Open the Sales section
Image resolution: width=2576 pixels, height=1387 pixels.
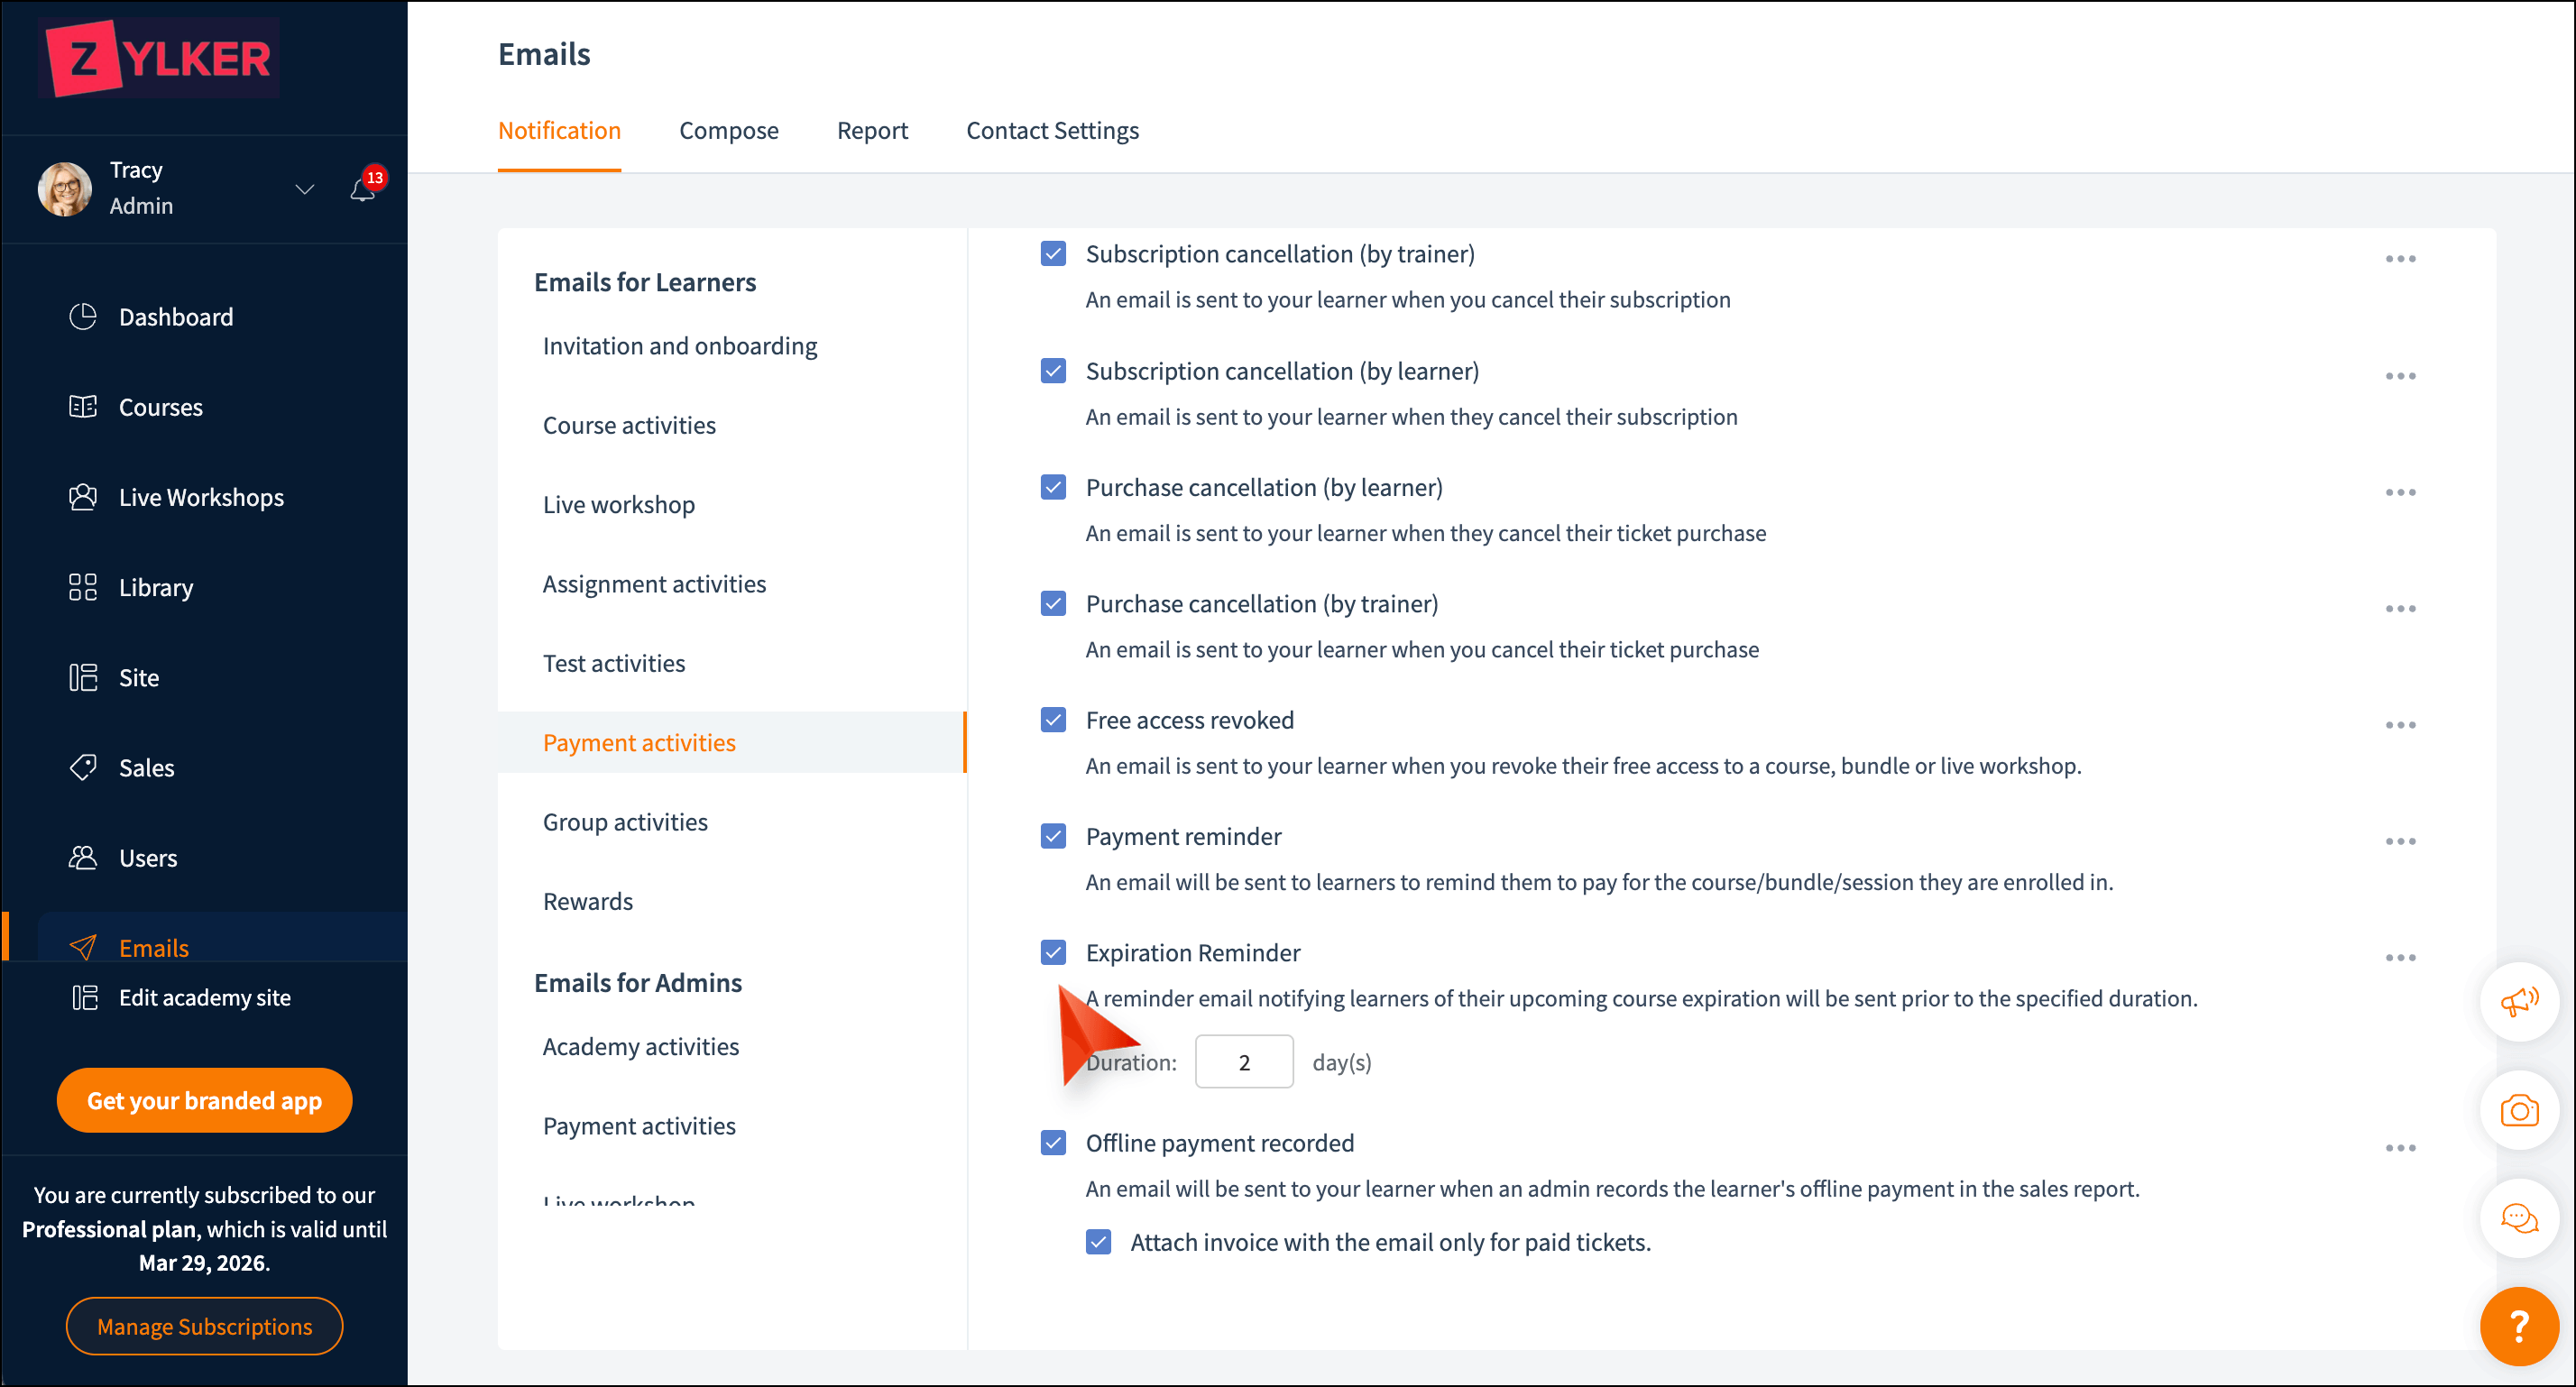point(146,767)
